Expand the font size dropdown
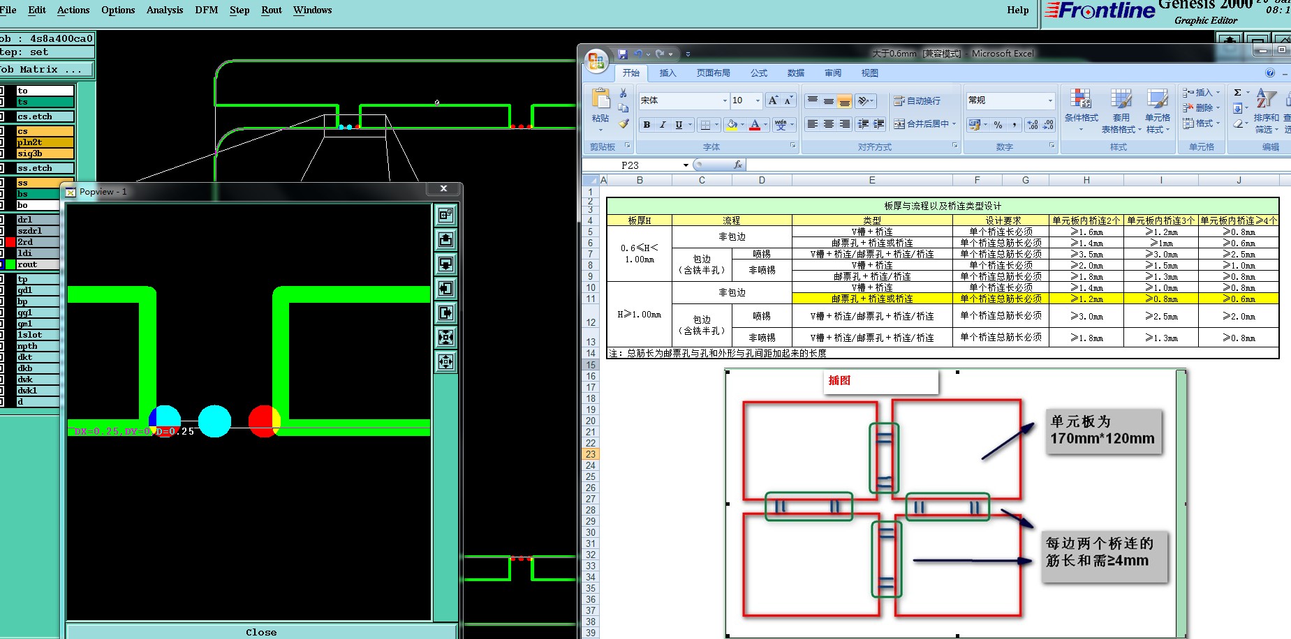The height and width of the screenshot is (639, 1291). 758,101
